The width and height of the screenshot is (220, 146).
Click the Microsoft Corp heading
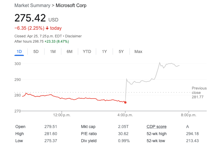tap(71, 6)
